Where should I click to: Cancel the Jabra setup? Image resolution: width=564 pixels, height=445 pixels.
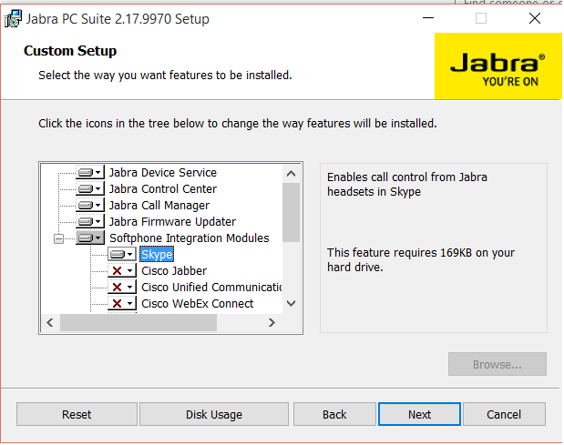click(504, 414)
